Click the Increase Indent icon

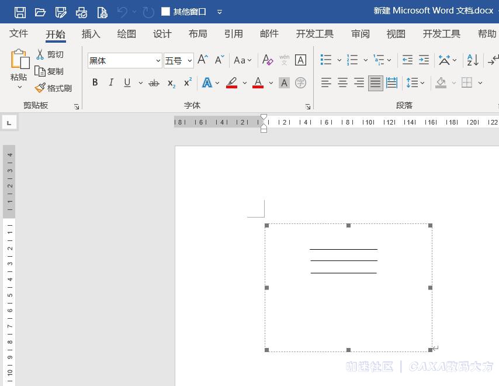(424, 60)
